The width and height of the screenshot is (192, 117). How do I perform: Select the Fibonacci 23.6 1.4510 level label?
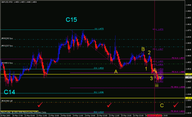[x=99, y=68]
